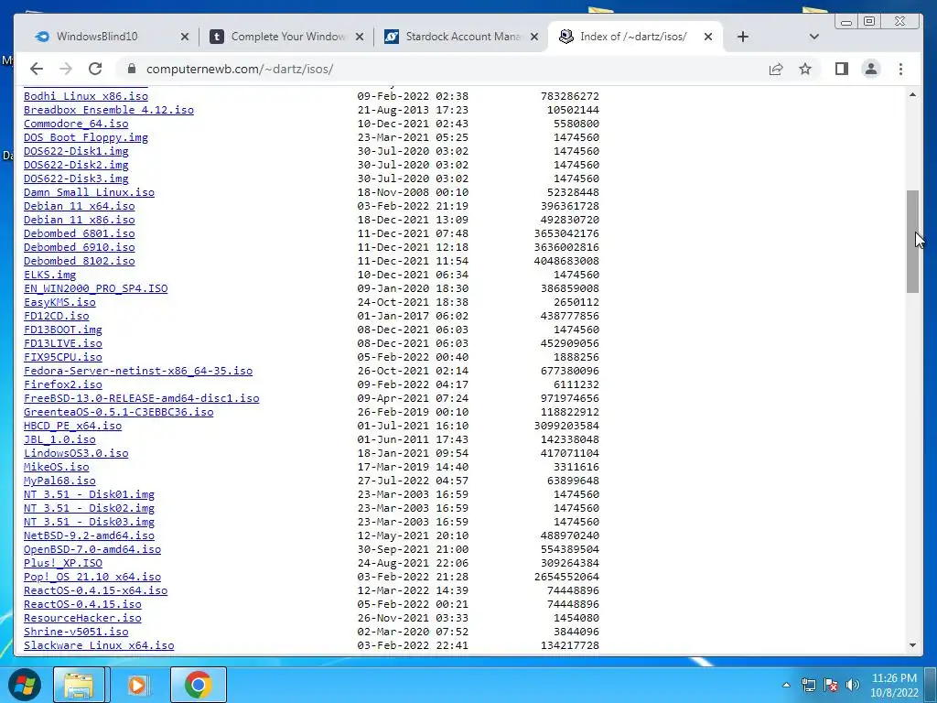Share this page icon in address bar
The image size is (937, 703).
776,69
